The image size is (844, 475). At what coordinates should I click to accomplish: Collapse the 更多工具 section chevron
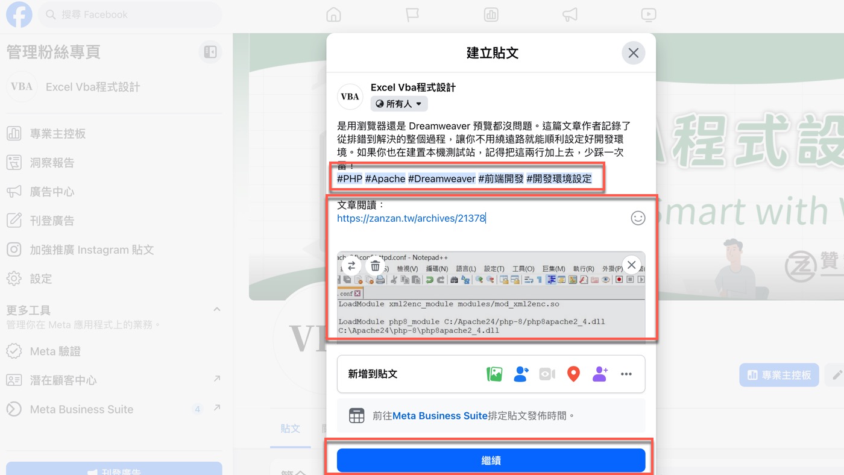(216, 310)
